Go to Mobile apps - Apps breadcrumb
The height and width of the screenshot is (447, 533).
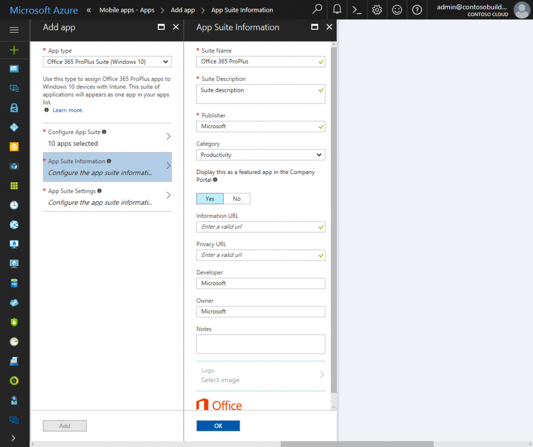point(127,10)
